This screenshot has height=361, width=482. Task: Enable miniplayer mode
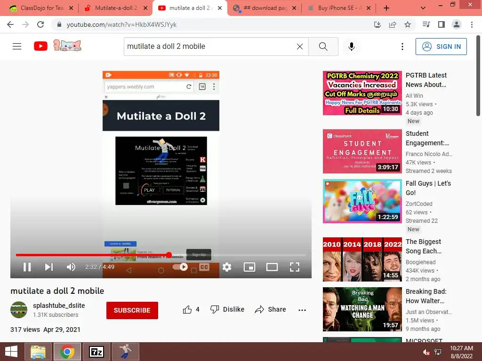click(249, 267)
